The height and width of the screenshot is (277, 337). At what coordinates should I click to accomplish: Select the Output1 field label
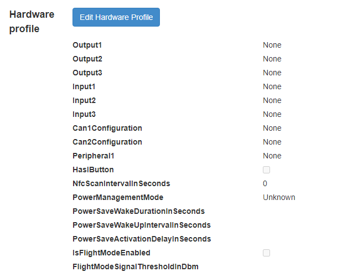click(x=87, y=45)
